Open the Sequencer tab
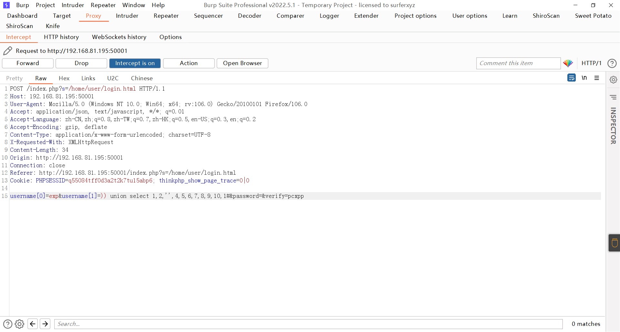The width and height of the screenshot is (620, 332). click(x=208, y=16)
